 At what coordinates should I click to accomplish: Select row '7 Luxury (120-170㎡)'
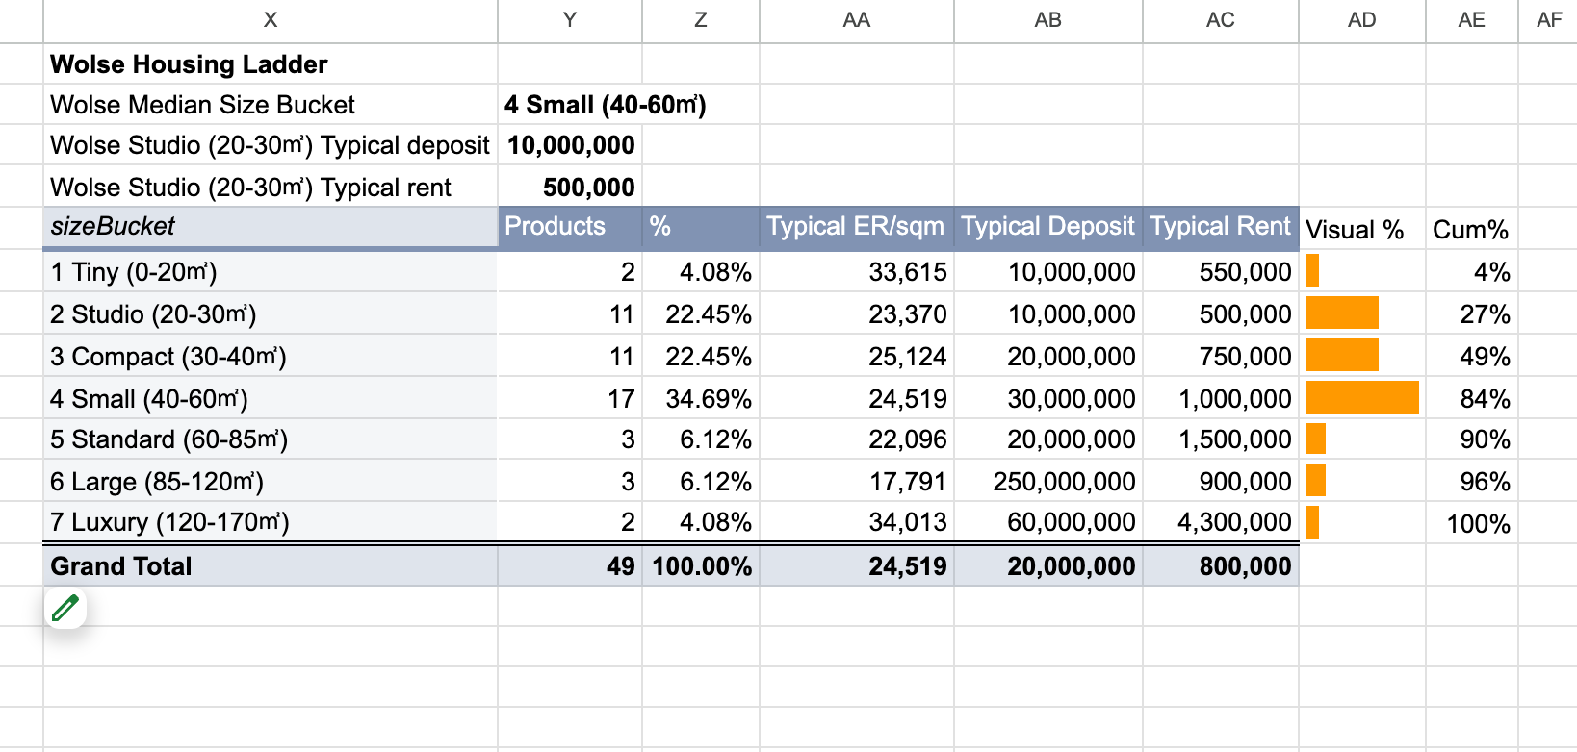click(x=271, y=522)
